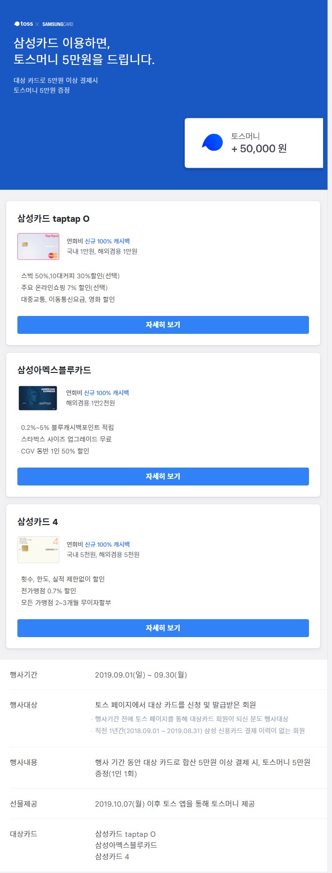This screenshot has height=873, width=332.
Task: Click the 삼성카드 4 card image
Action: (x=38, y=549)
